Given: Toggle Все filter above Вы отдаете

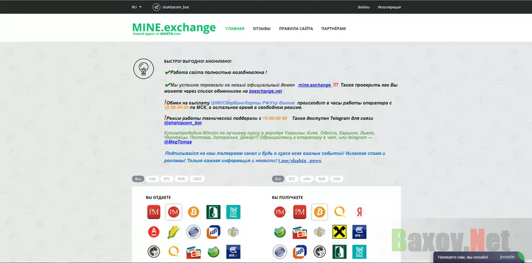Looking at the screenshot, I should coord(138,179).
